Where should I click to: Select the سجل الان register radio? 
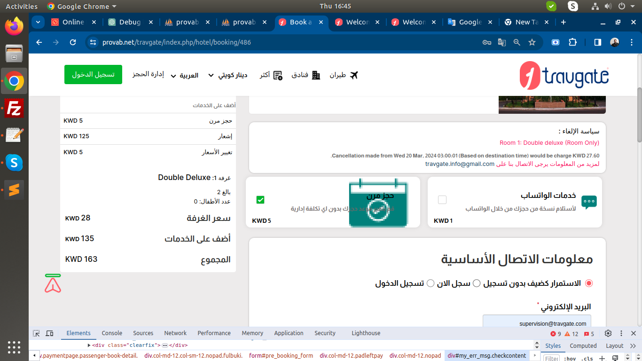477,283
